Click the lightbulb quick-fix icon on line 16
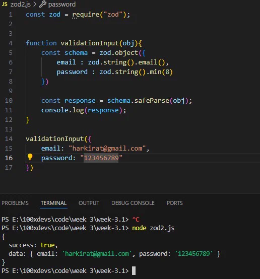 coord(30,157)
